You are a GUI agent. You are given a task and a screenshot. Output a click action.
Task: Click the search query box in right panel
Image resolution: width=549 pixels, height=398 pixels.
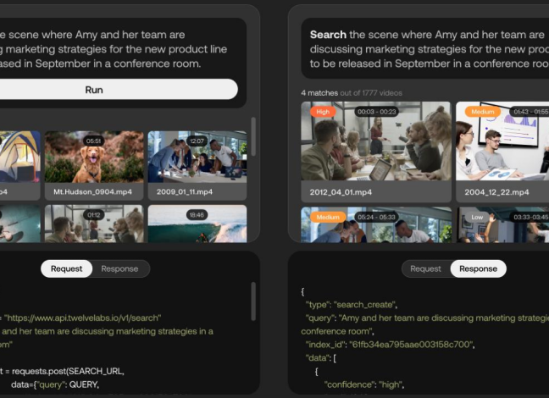click(x=425, y=48)
